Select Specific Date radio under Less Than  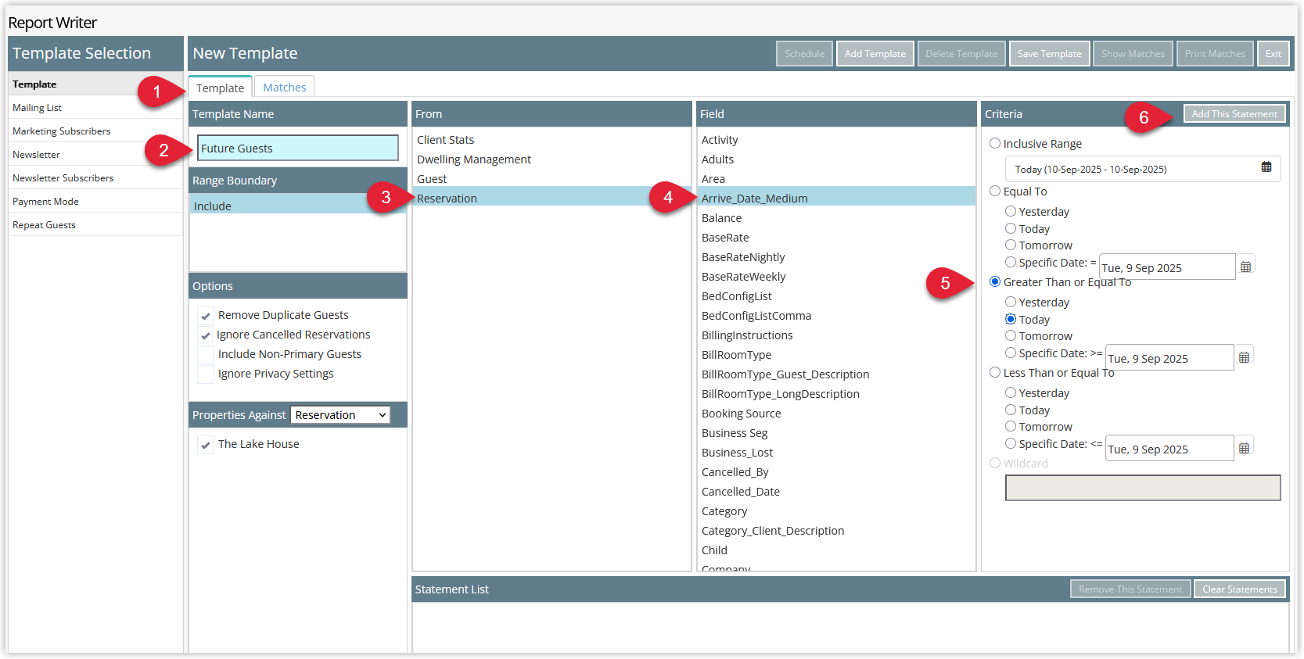(1011, 443)
